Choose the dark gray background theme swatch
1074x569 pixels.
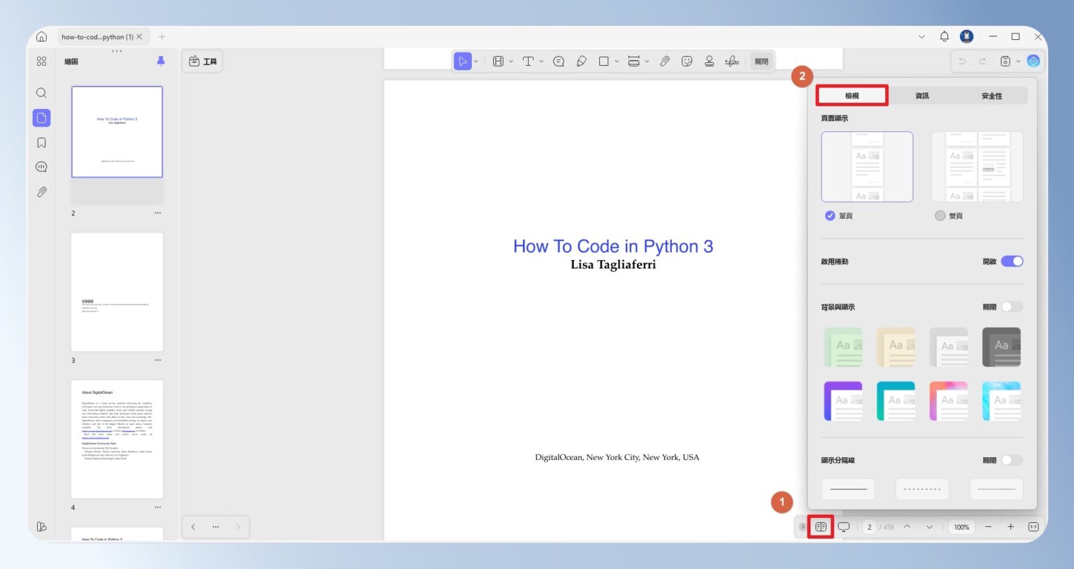(1001, 347)
